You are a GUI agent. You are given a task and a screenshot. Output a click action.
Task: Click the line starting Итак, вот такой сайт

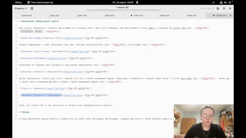66,105
